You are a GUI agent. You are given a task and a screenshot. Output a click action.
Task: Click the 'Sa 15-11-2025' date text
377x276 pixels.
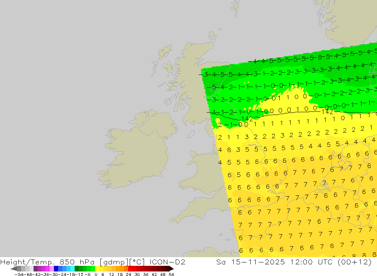coord(251,262)
